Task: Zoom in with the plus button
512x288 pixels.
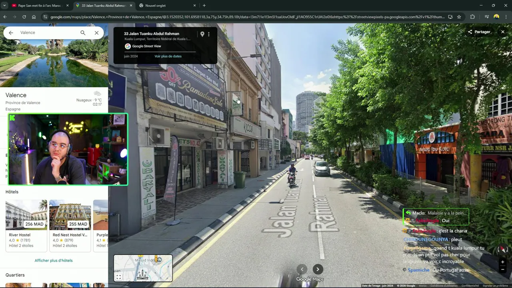Action: pos(502,262)
